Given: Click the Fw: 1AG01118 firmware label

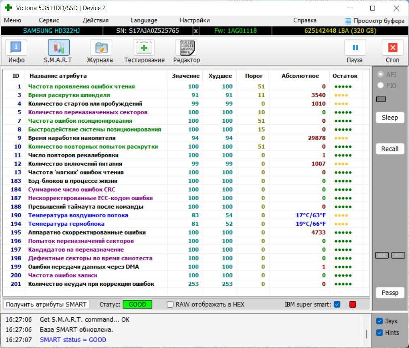Looking at the screenshot, I should (x=235, y=31).
